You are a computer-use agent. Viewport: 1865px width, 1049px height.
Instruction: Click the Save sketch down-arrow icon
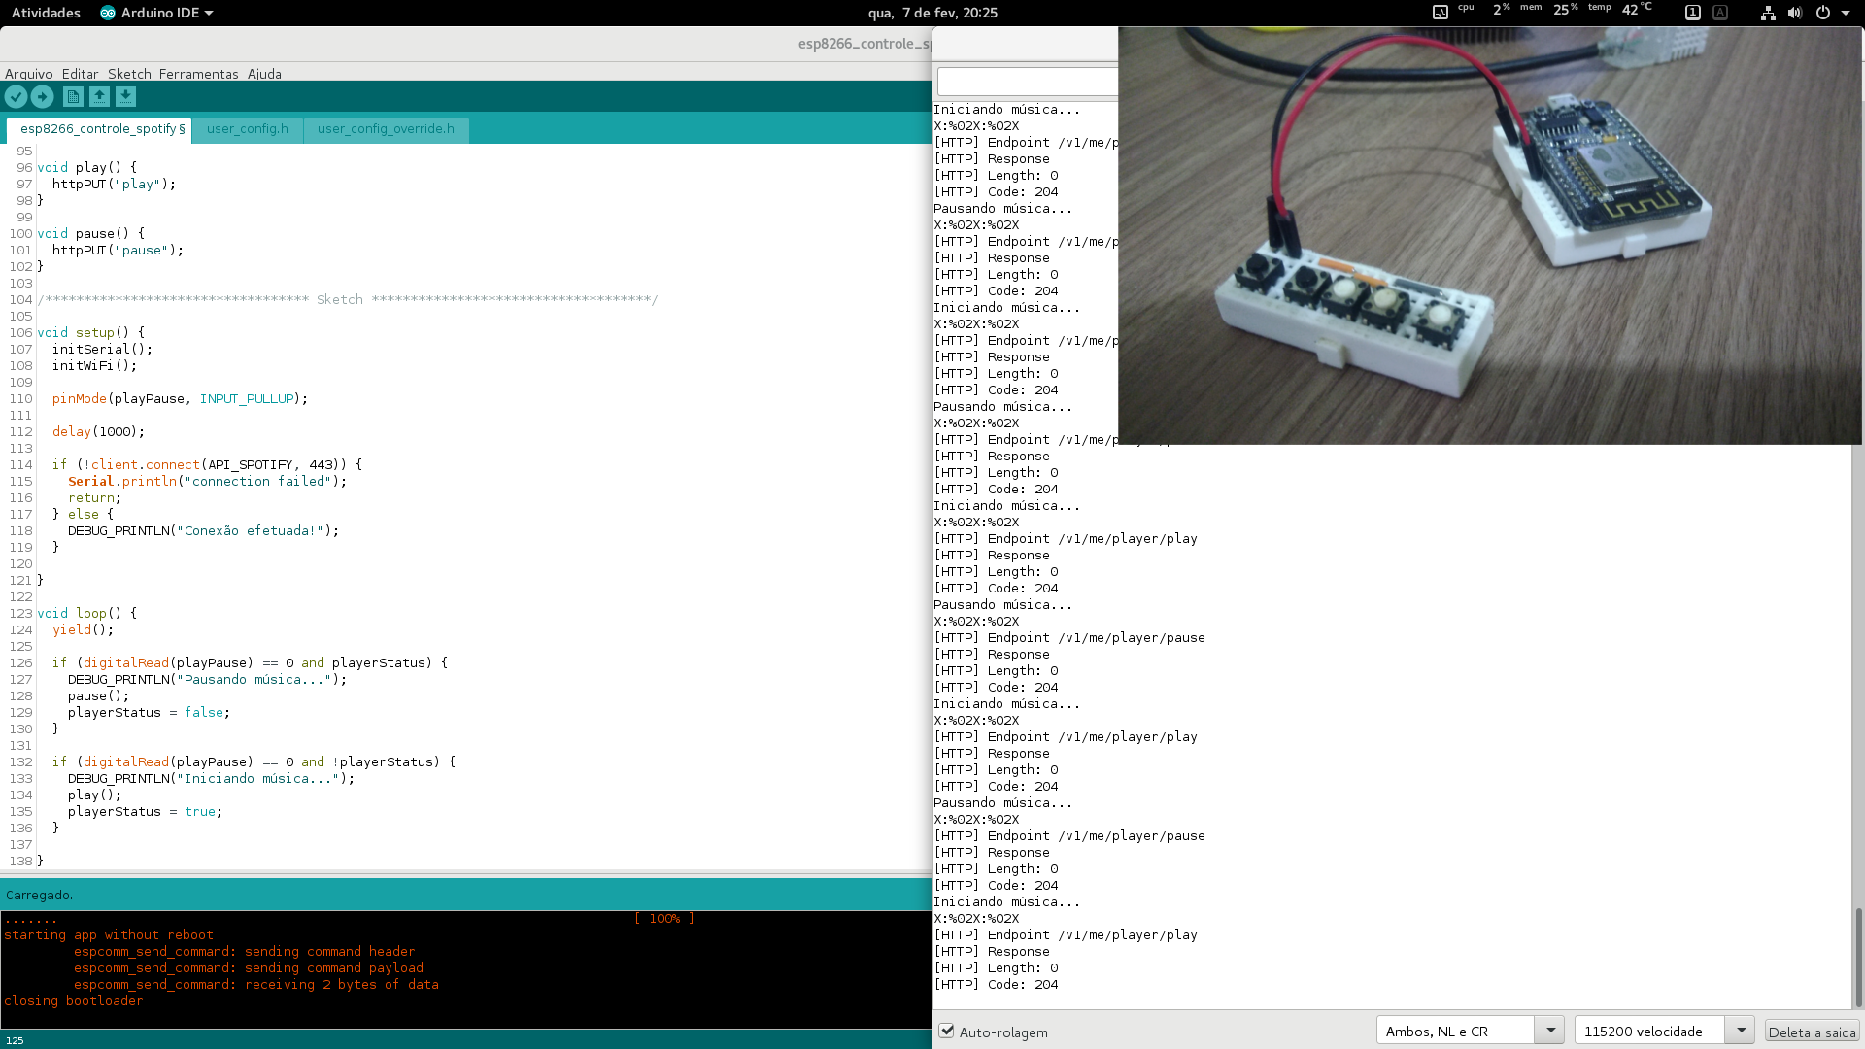[x=125, y=96]
